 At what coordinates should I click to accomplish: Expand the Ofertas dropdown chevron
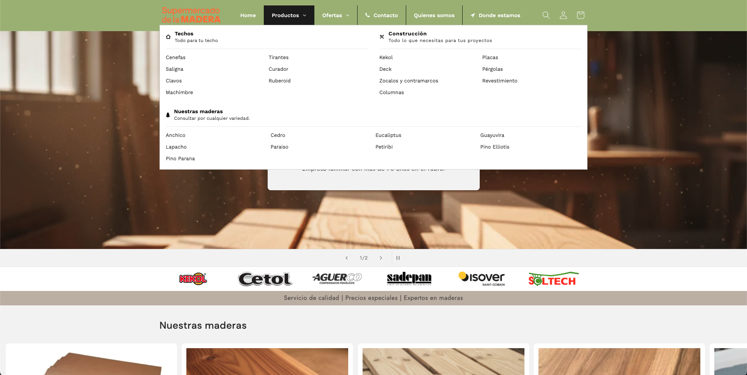[348, 16]
